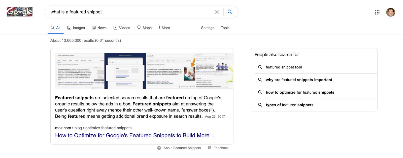Open search Settings
The width and height of the screenshot is (403, 158).
click(208, 28)
